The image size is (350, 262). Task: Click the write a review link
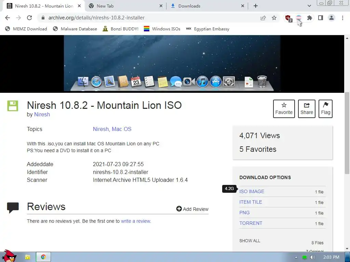point(136,221)
